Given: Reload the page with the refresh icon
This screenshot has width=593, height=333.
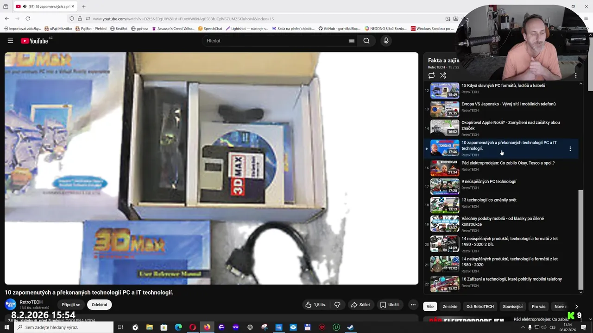Looking at the screenshot, I should pyautogui.click(x=28, y=18).
